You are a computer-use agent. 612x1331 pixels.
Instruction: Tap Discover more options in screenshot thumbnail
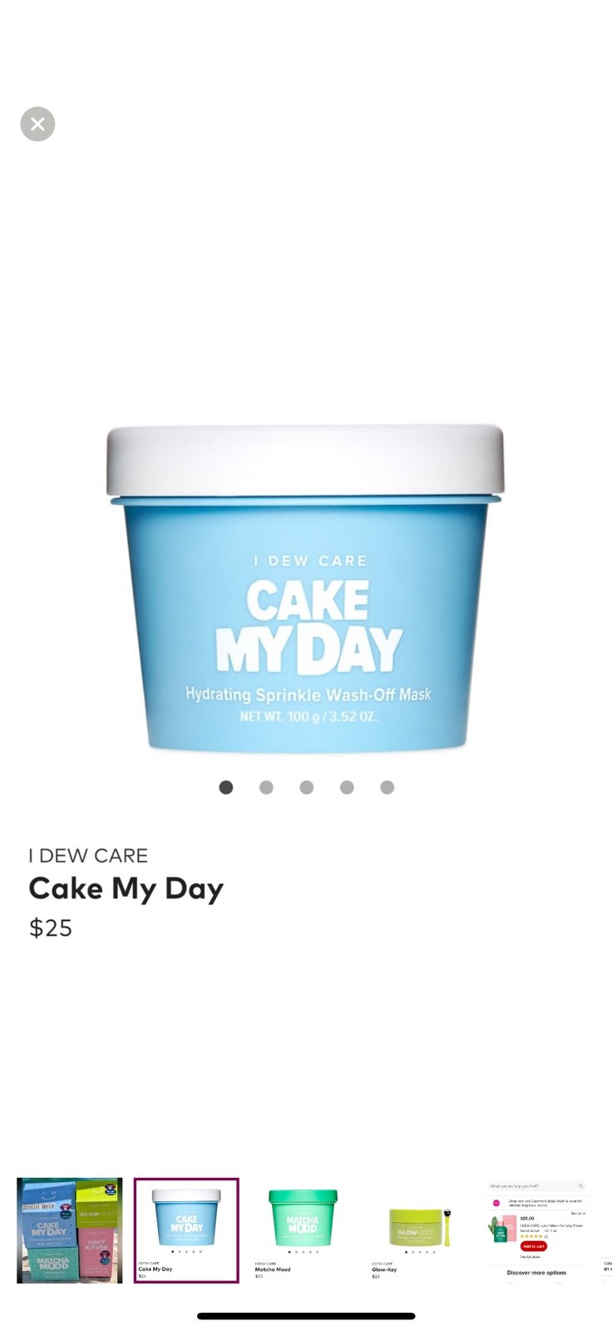pos(536,1272)
